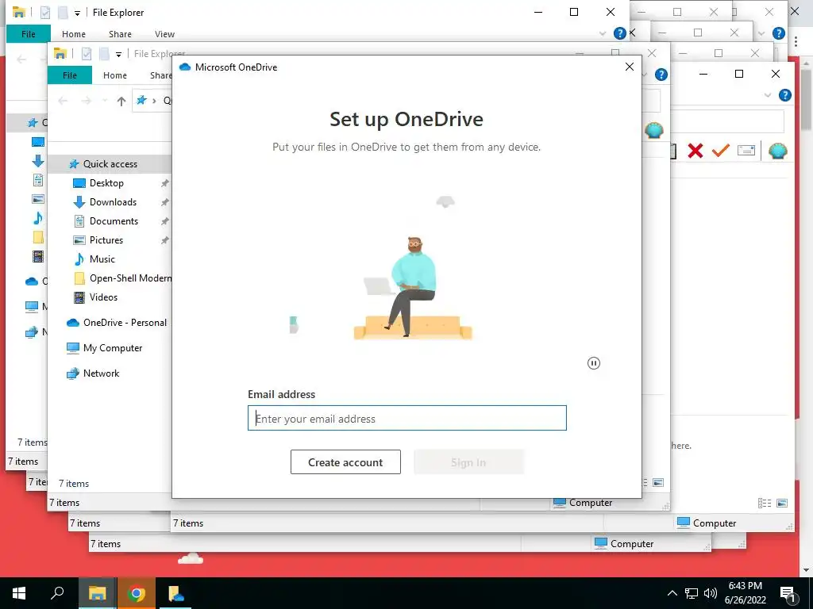The width and height of the screenshot is (813, 609).
Task: Show hidden system tray icons
Action: pyautogui.click(x=672, y=593)
